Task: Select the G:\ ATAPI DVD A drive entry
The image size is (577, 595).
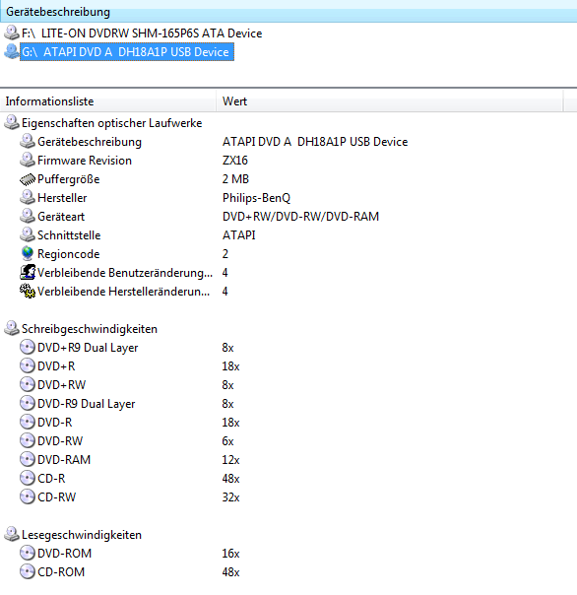Action: (119, 52)
